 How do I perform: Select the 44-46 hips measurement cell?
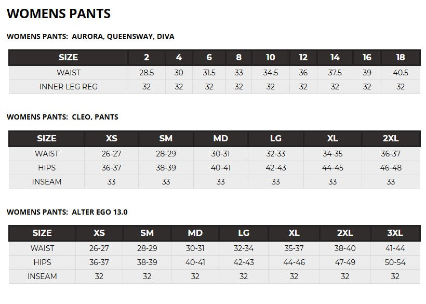click(294, 262)
